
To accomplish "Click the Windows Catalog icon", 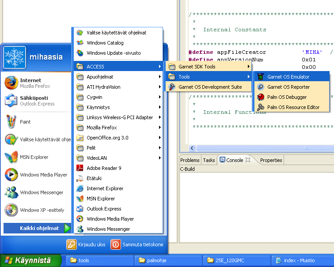I will (80, 42).
